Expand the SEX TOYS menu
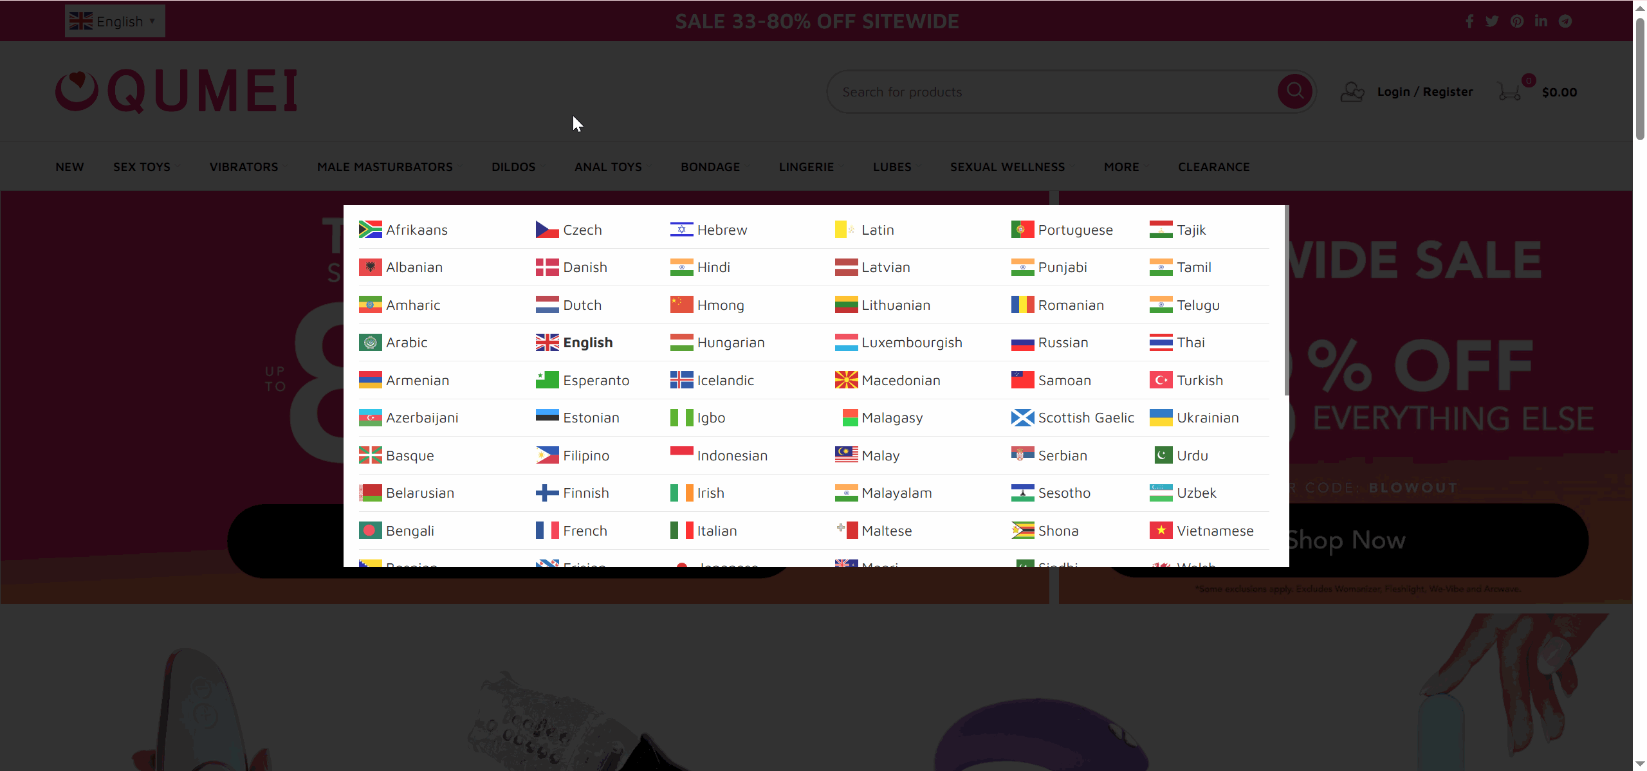Screen dimensions: 1647x771 coord(142,167)
